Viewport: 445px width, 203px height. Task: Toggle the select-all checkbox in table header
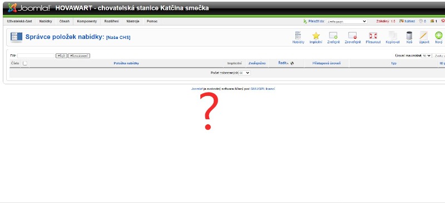[x=24, y=63]
